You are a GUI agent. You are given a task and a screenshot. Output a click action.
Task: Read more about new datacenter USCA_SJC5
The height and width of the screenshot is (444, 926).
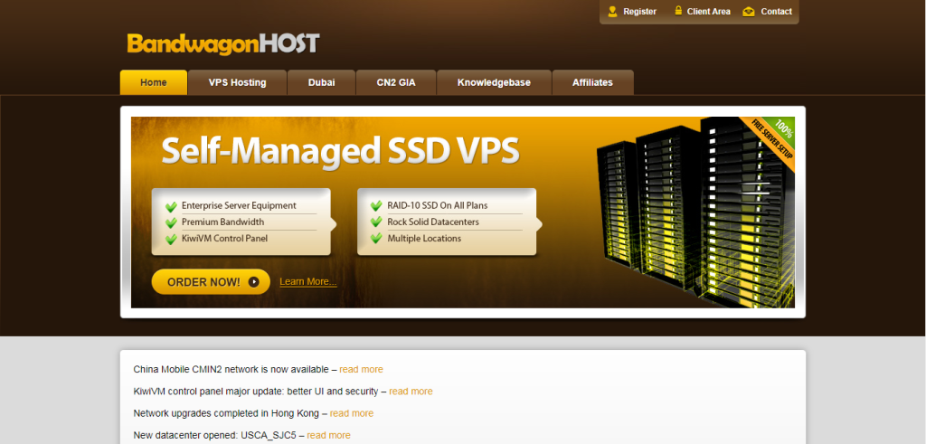coord(328,435)
